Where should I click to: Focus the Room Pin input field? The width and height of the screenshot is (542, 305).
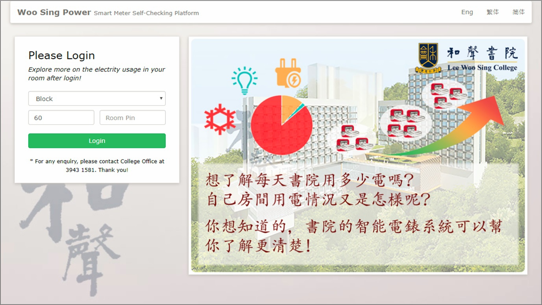click(133, 118)
